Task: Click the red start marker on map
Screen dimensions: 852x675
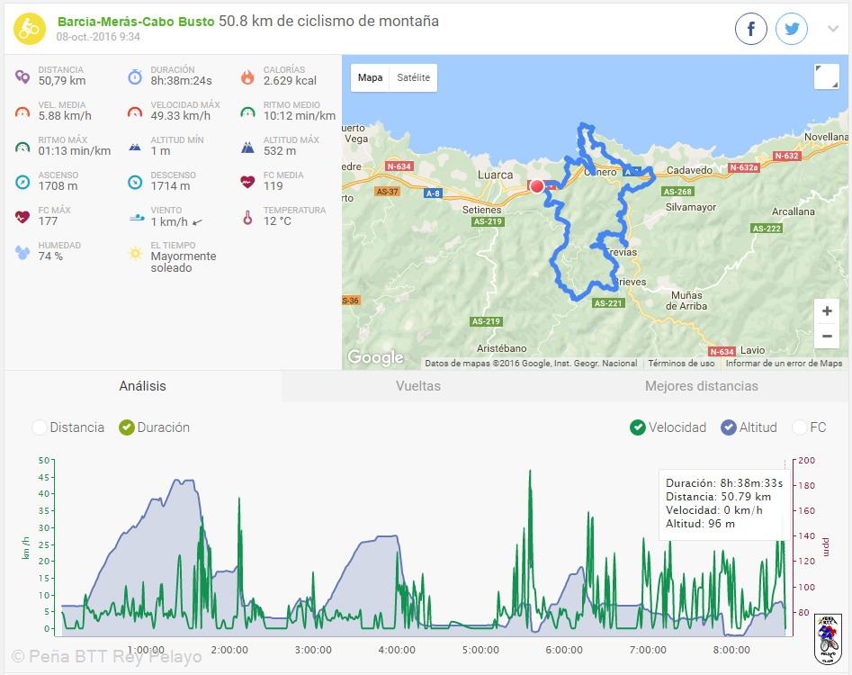Action: point(537,186)
